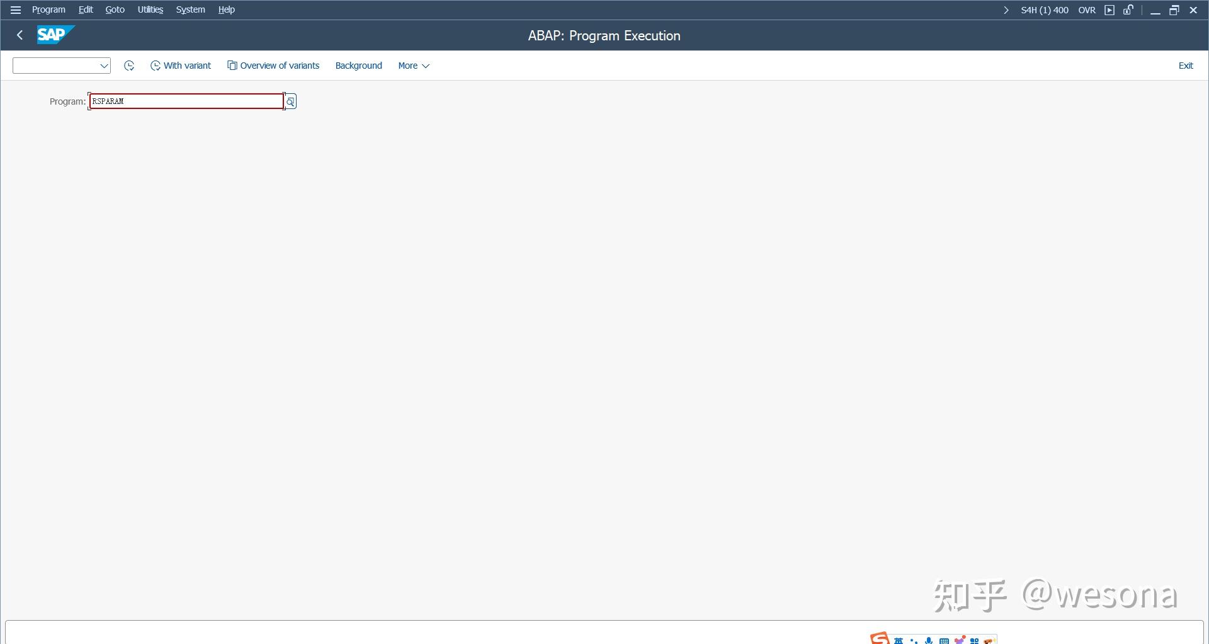This screenshot has height=644, width=1209.
Task: Click the soft keyboard icon on input toolbar
Action: tap(945, 640)
